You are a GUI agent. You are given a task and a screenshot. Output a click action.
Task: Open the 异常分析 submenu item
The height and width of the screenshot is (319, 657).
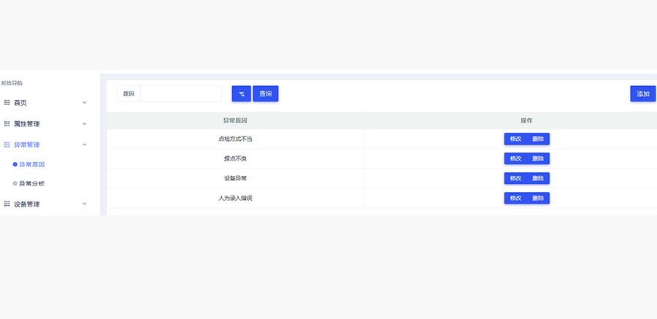[31, 184]
